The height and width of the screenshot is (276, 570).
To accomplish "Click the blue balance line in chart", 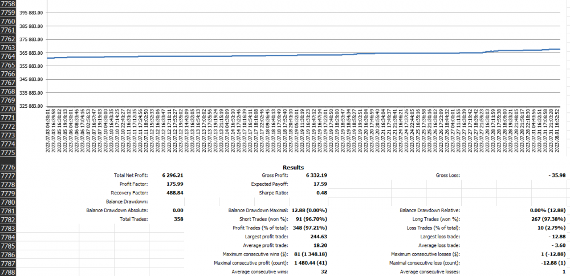I will 285,55.
